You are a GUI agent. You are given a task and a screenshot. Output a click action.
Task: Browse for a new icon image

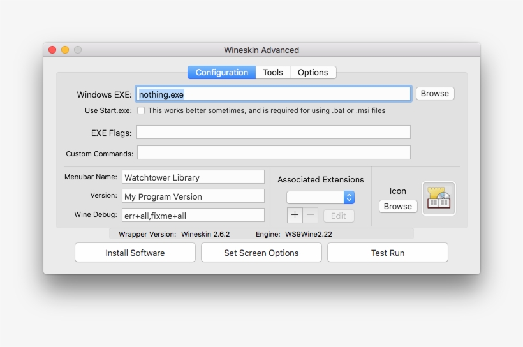[x=398, y=206]
